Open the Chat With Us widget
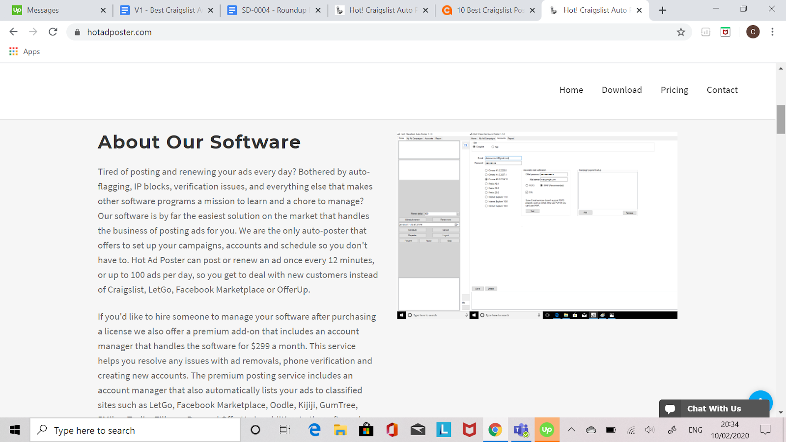Screen dimensions: 786x442 (714, 409)
